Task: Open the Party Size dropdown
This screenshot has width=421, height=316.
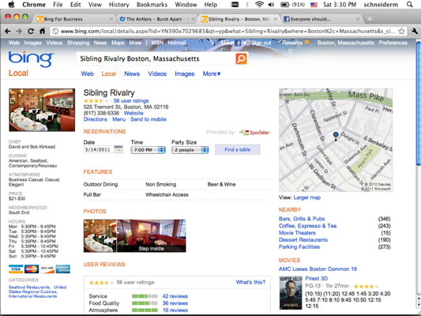Action: point(190,150)
